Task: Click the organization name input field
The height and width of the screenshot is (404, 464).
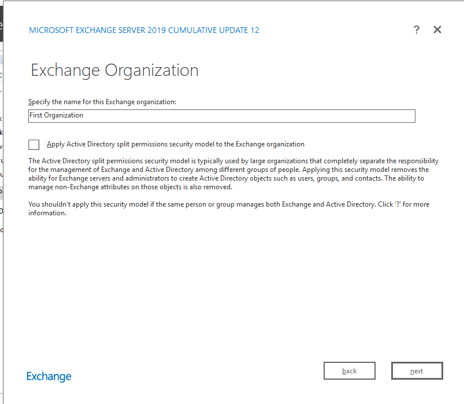Action: coord(222,116)
